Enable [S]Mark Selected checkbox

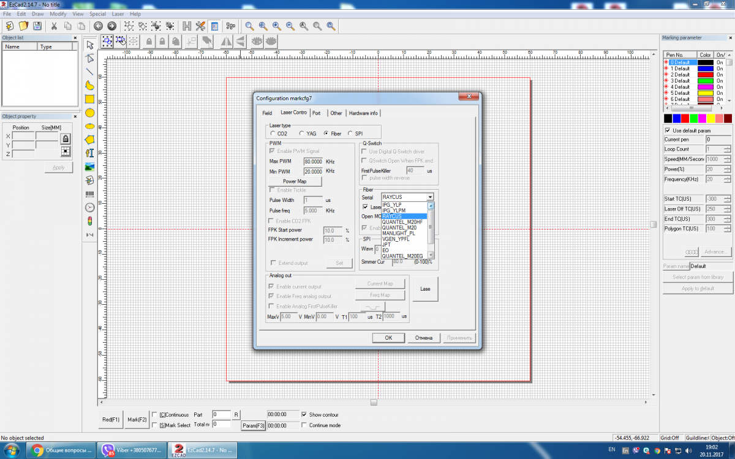coord(154,425)
